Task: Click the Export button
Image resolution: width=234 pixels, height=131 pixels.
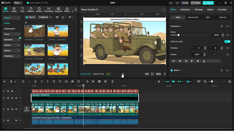Action: pos(208,3)
